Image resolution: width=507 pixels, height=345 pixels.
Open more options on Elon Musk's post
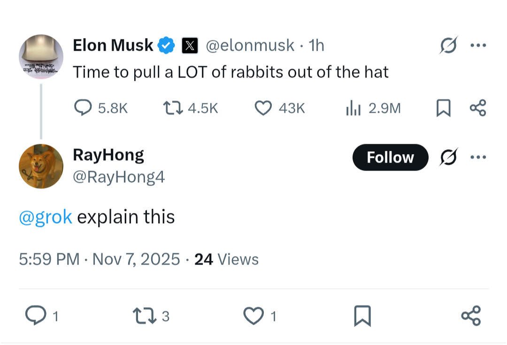[x=478, y=45]
